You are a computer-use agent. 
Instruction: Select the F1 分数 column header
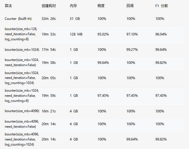click(162, 6)
